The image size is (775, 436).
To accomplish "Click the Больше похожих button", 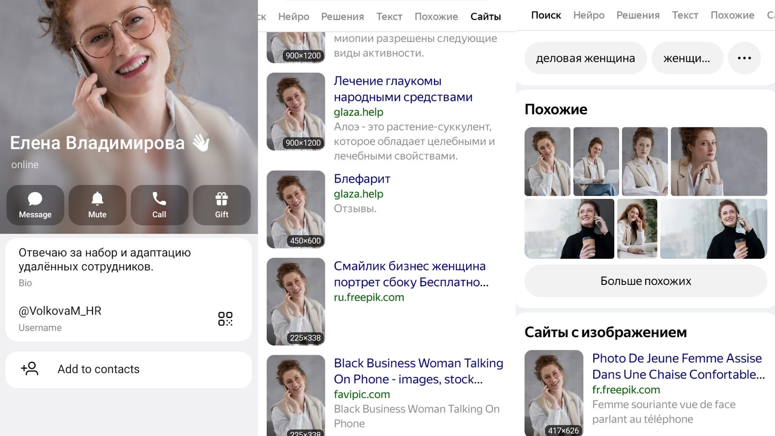I will [646, 281].
